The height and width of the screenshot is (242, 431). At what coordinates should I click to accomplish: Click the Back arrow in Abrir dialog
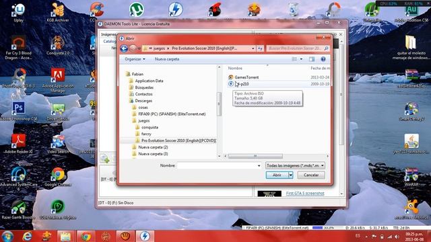(x=124, y=48)
